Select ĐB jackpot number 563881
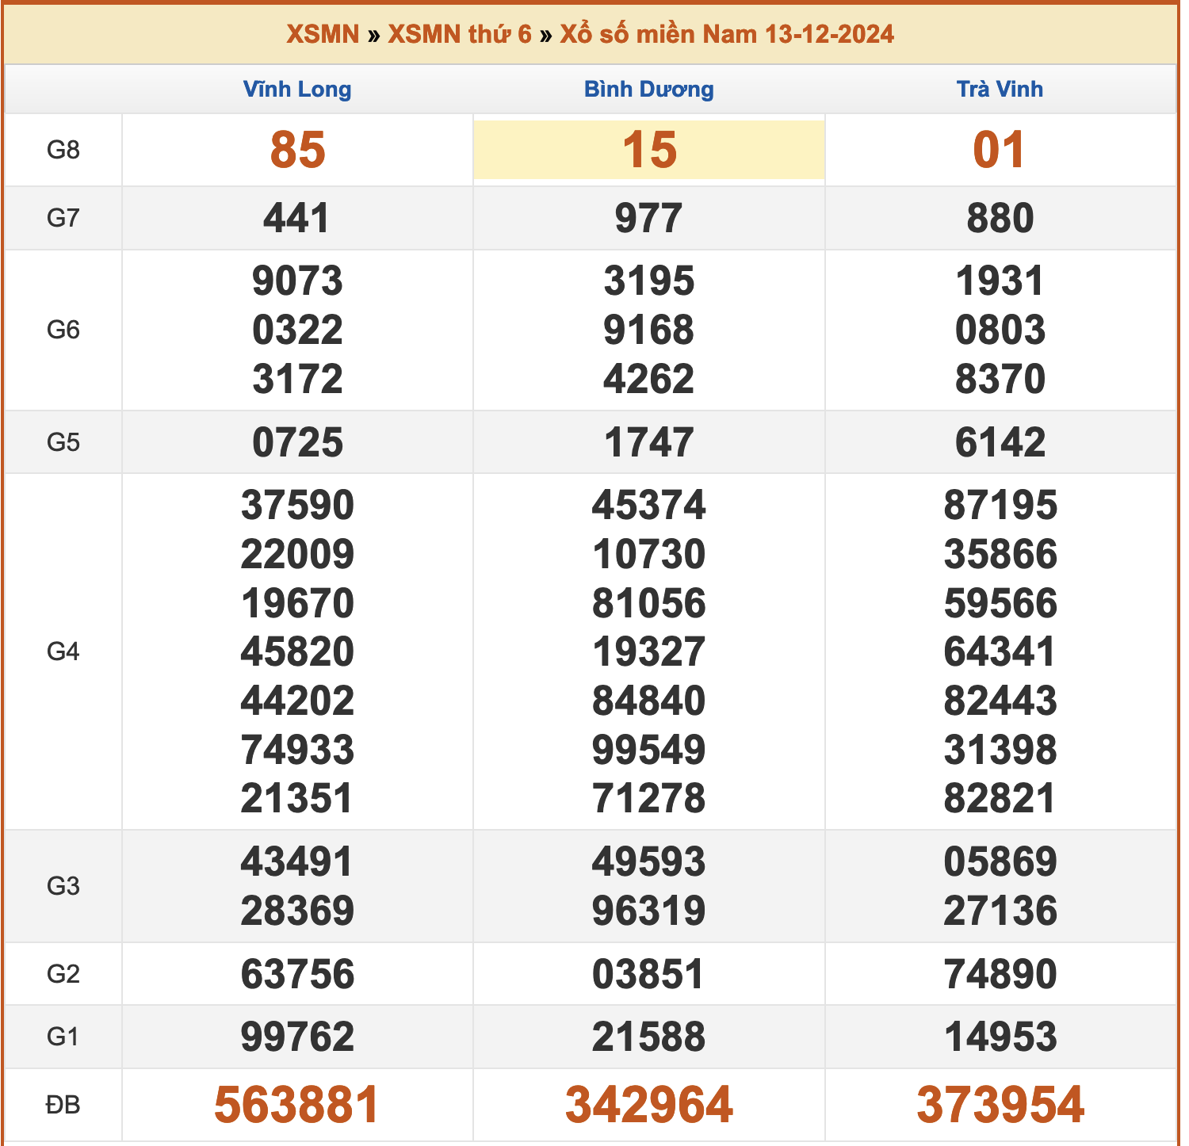Viewport: 1189px width, 1146px height. 297,1105
